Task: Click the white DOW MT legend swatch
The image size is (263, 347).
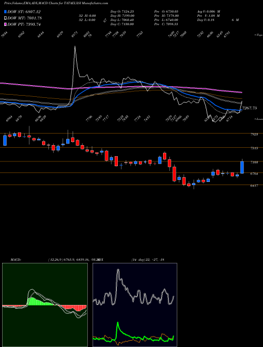Action: 5,18
